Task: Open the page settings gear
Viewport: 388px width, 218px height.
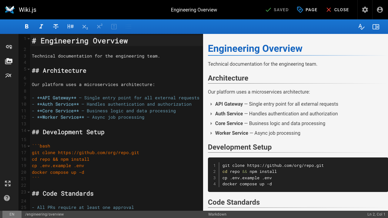Action: pos(365,10)
